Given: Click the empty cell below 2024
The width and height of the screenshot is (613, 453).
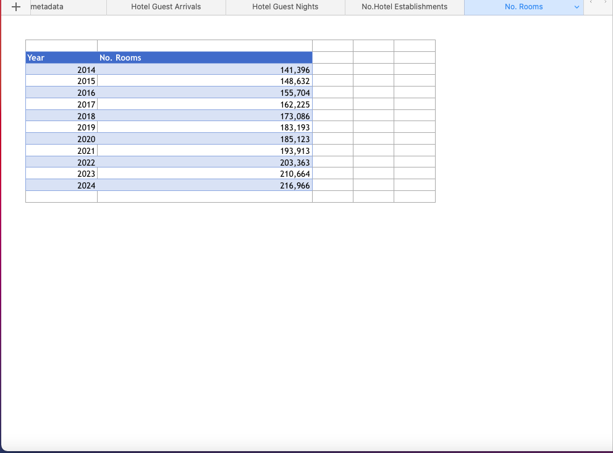Looking at the screenshot, I should tap(61, 197).
